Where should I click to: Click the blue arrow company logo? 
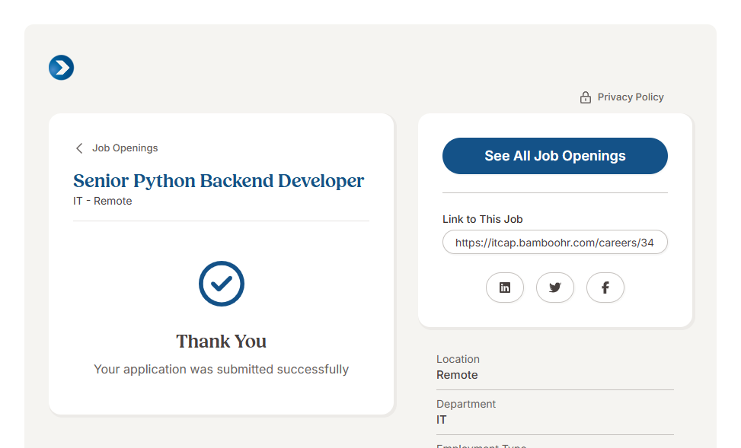point(61,68)
